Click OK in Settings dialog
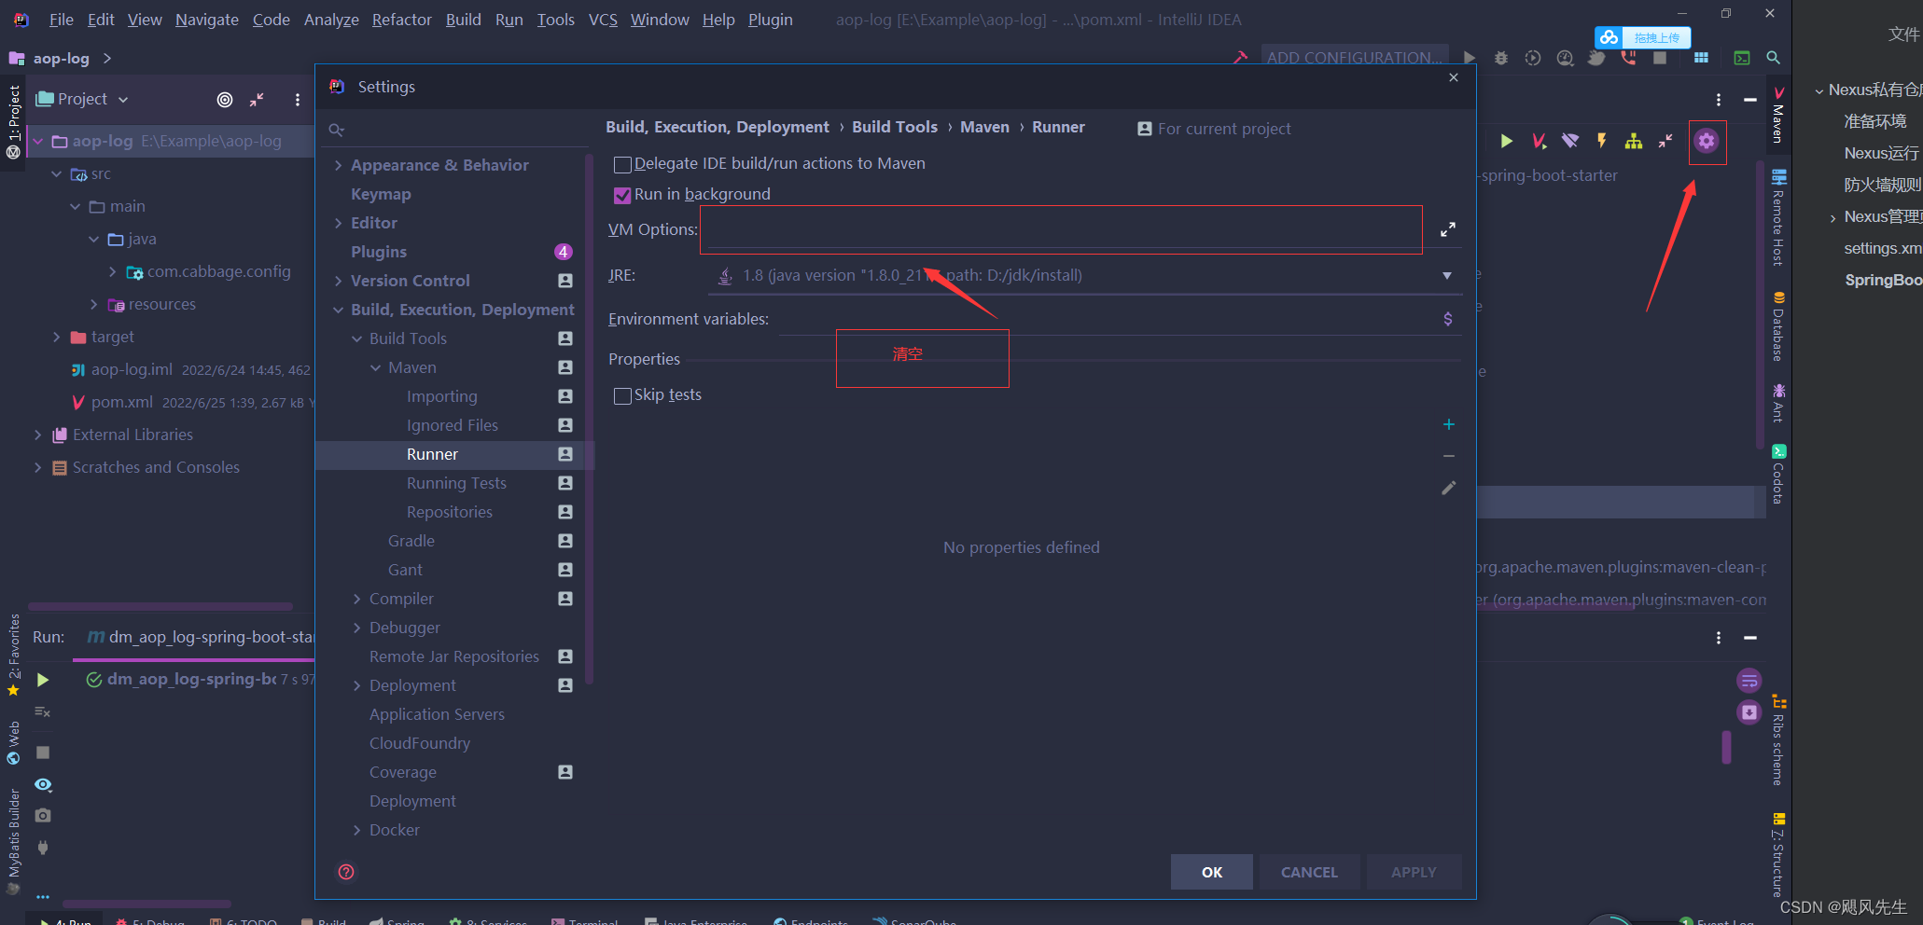Screen dimensions: 1923x925 1212,872
